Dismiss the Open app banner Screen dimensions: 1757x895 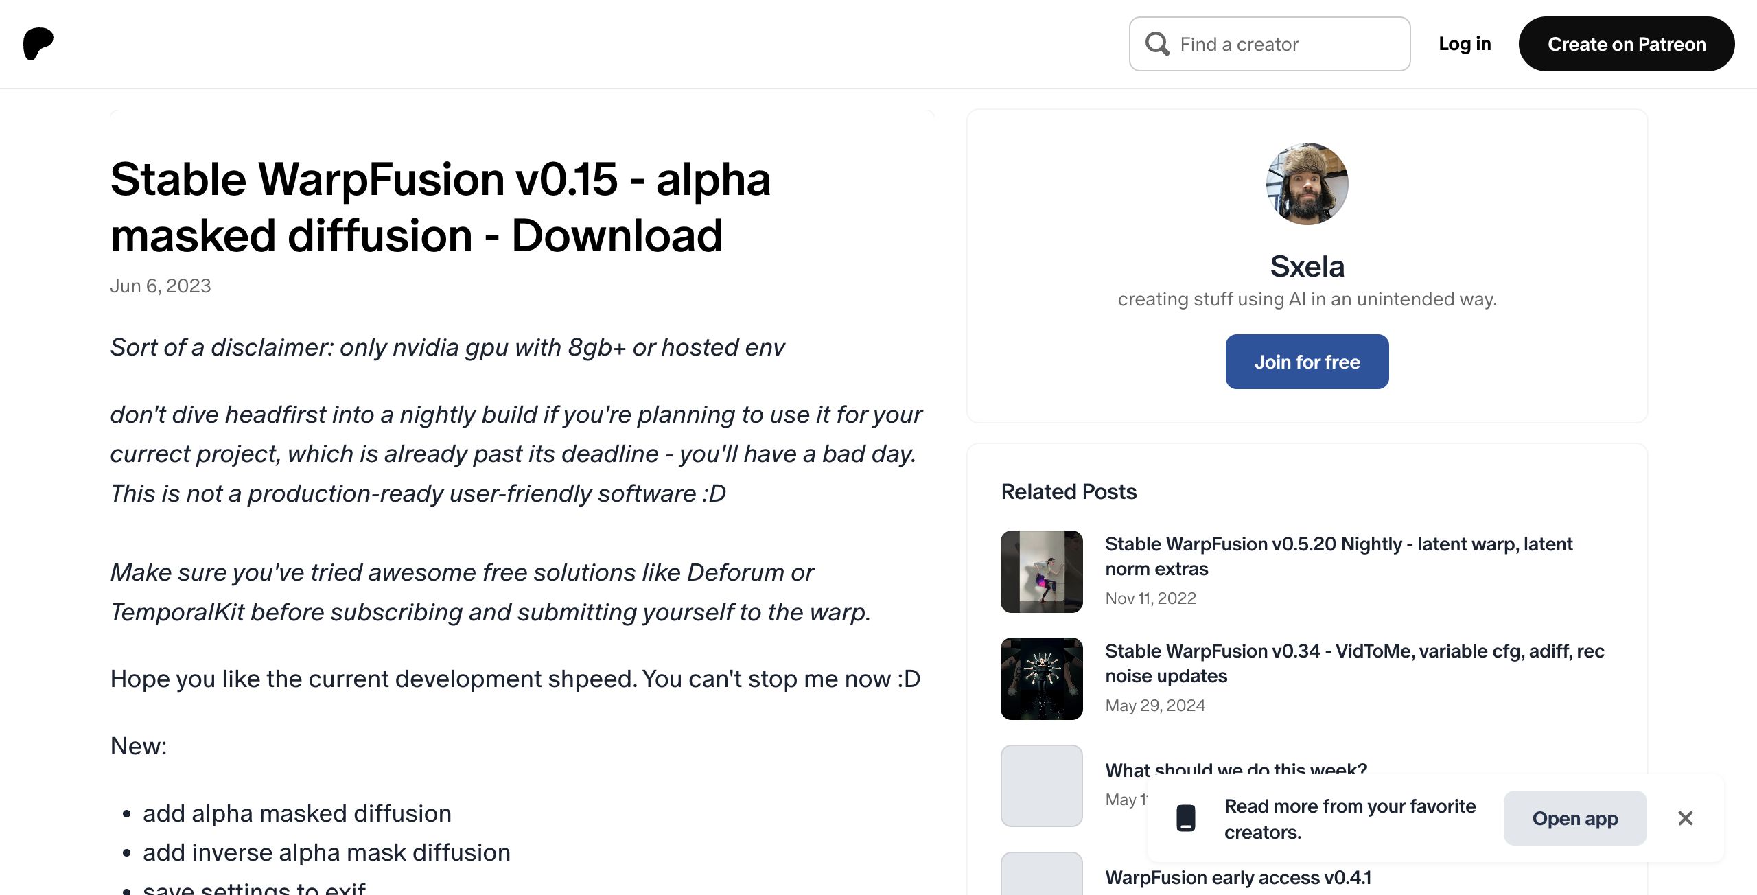tap(1685, 818)
